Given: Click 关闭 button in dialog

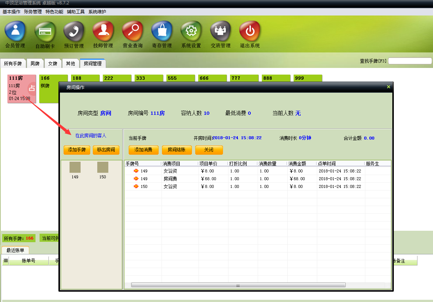Looking at the screenshot, I should pyautogui.click(x=209, y=150).
